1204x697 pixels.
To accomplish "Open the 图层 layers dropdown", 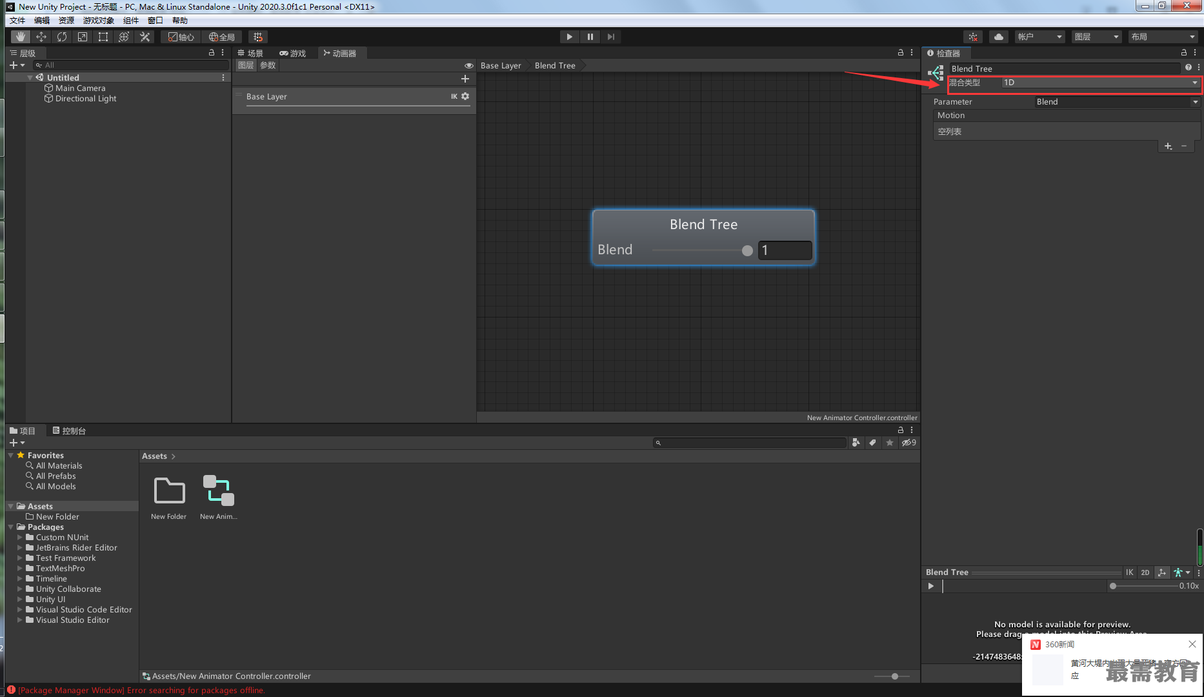I will pos(1096,37).
